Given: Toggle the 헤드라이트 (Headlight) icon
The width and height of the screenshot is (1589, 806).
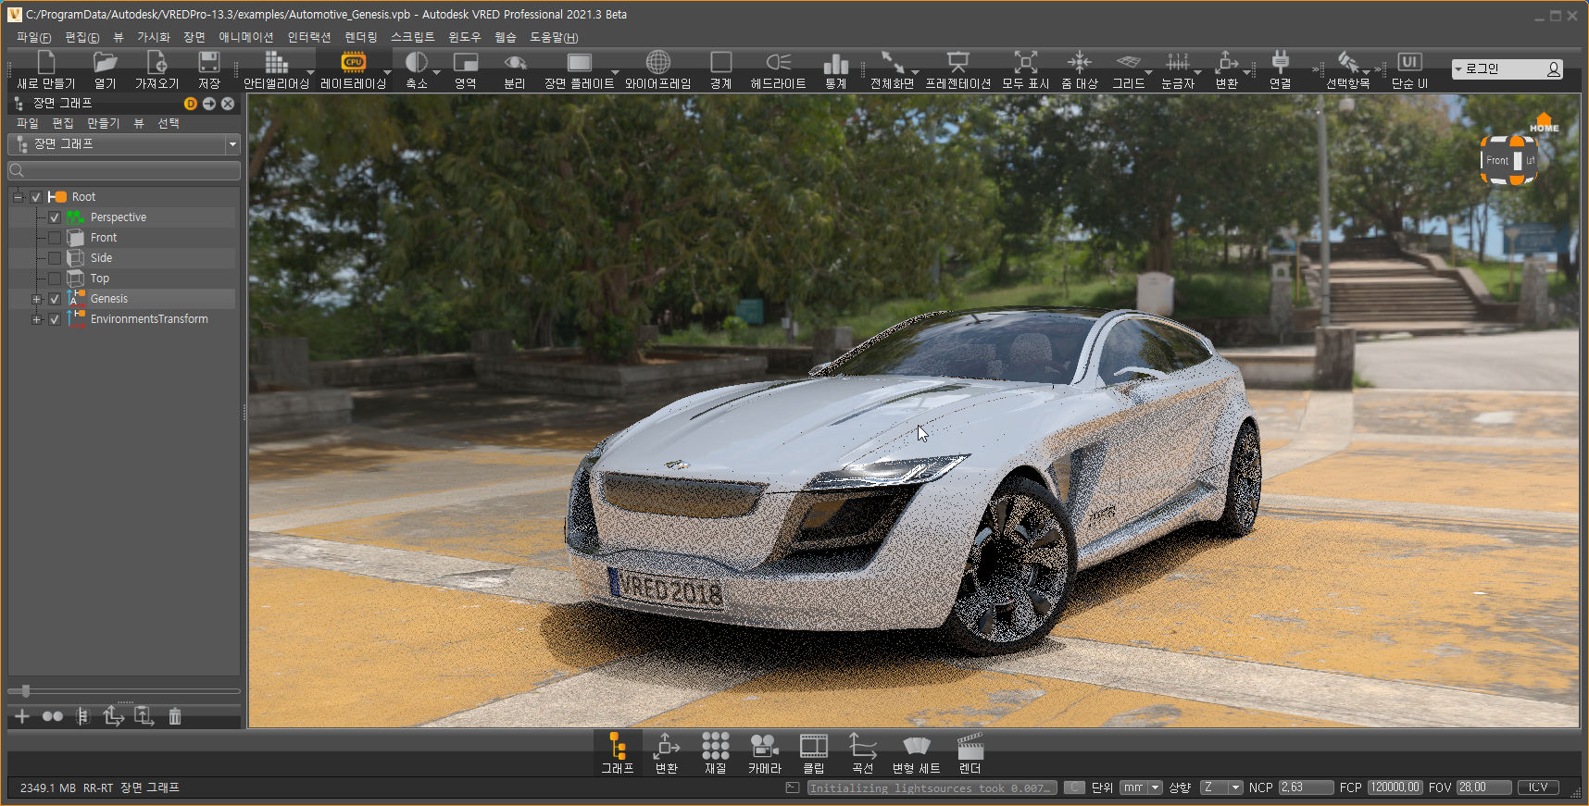Looking at the screenshot, I should (779, 62).
